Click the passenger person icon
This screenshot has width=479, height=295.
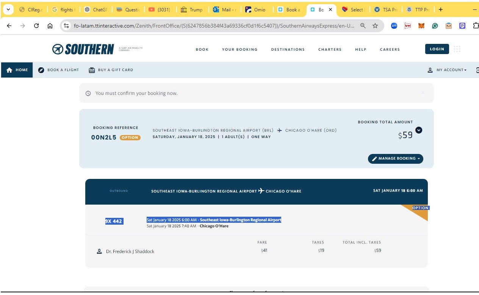tap(99, 252)
